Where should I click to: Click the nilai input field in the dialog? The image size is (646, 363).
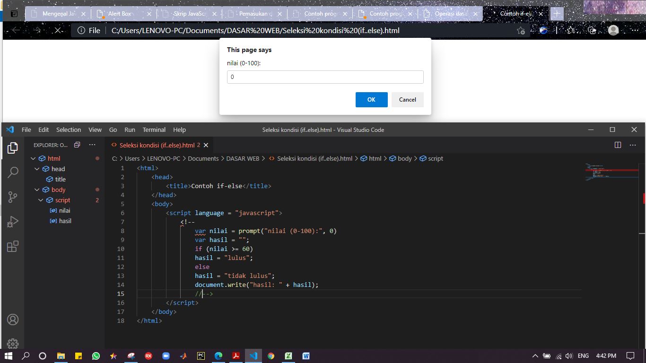pyautogui.click(x=325, y=77)
